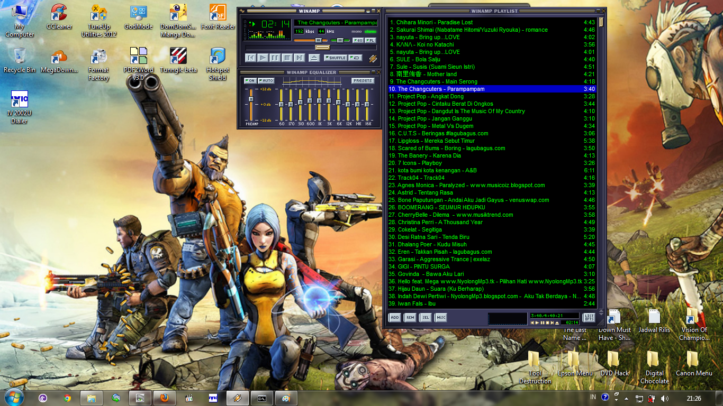Pause playback in Winamp main window

pyautogui.click(x=275, y=58)
